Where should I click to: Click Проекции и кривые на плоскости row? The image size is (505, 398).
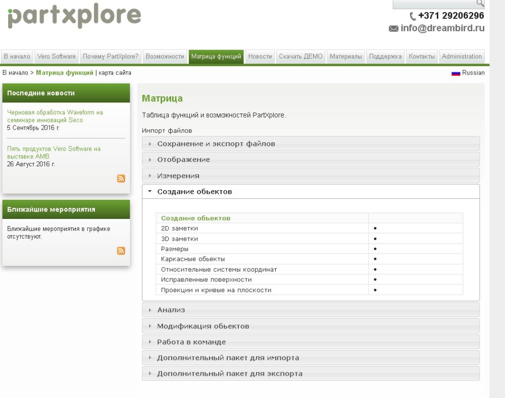coord(310,290)
